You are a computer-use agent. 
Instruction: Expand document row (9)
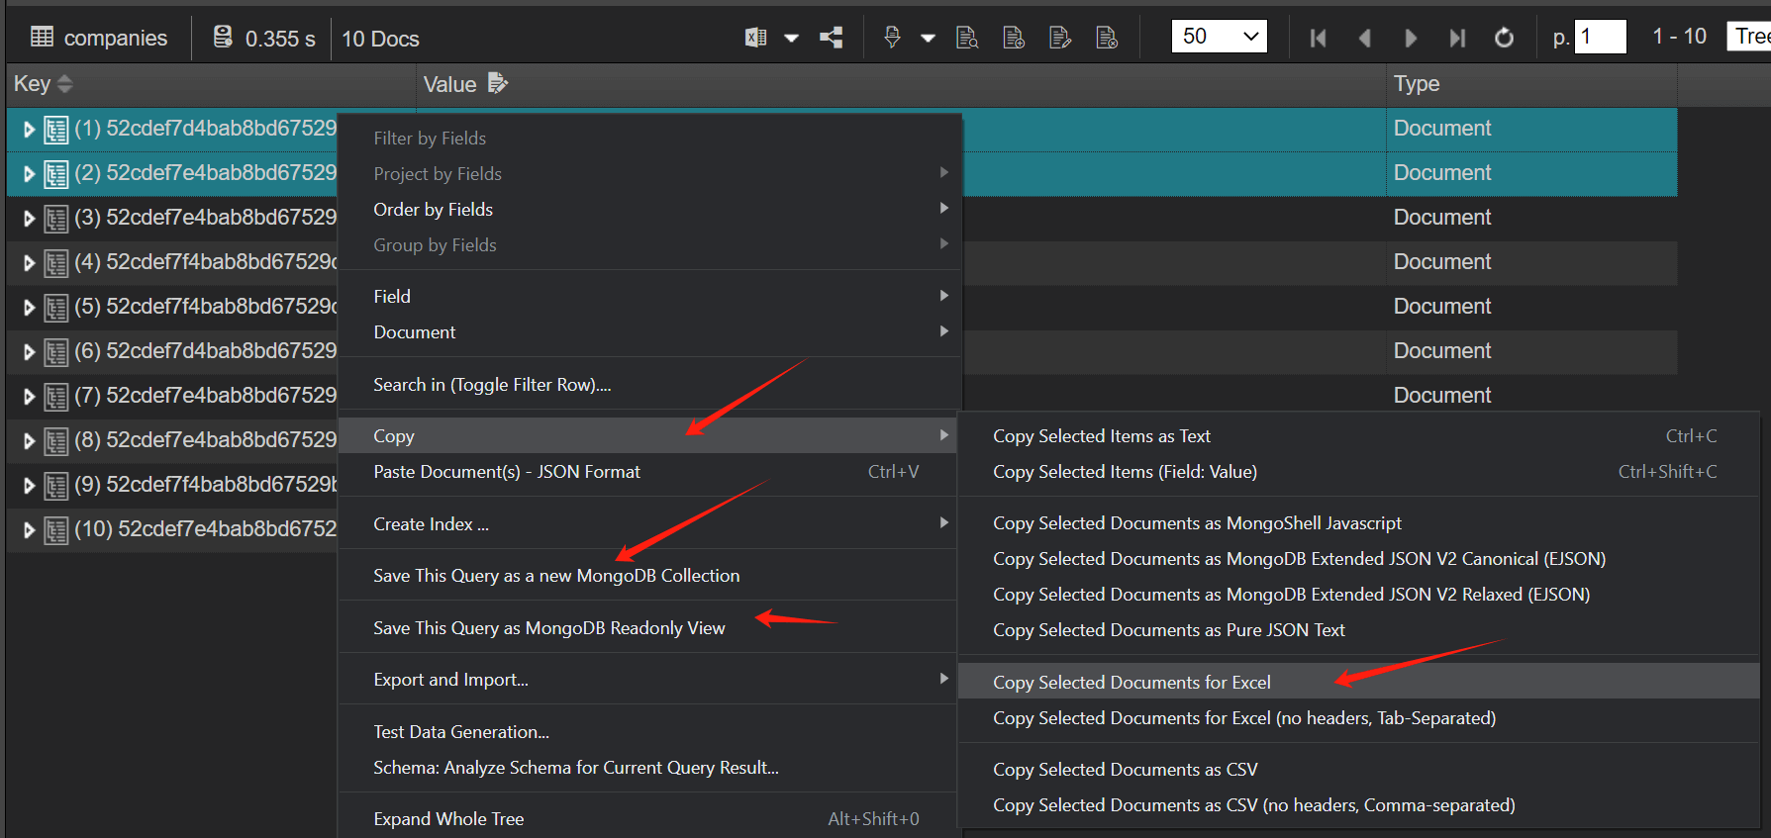tap(29, 486)
